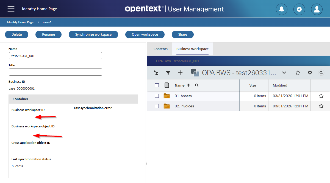Switch to the Contents tab
Image resolution: width=330 pixels, height=183 pixels.
click(x=160, y=49)
